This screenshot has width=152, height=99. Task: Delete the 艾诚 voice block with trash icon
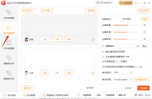[x=93, y=73]
